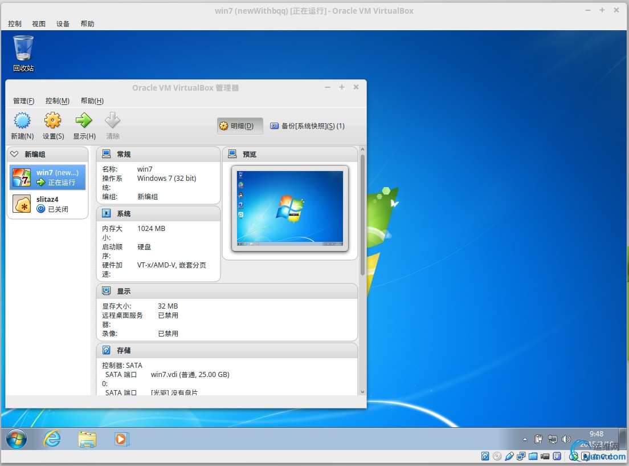Click the 显示 section header
Viewport: 629px width, 466px height.
point(227,291)
